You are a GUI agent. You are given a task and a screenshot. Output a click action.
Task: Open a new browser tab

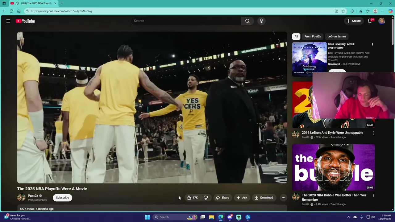point(62,3)
